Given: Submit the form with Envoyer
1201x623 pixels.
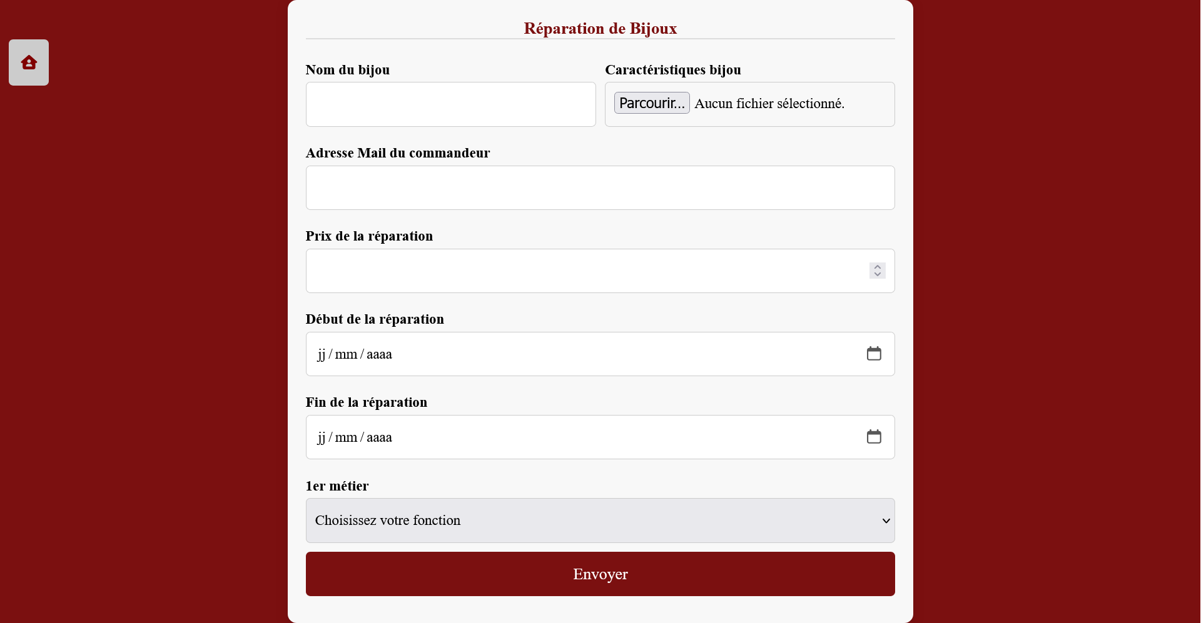Looking at the screenshot, I should click(600, 574).
